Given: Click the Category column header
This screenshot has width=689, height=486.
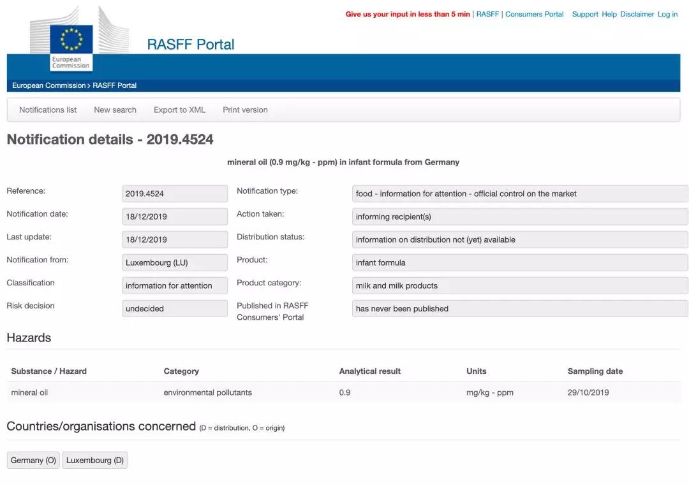Looking at the screenshot, I should (x=181, y=371).
